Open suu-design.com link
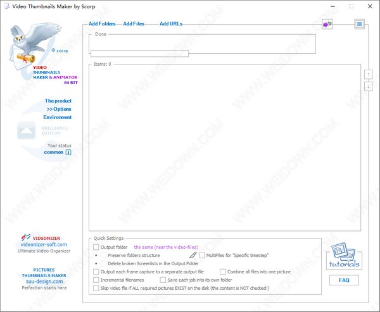Image resolution: width=380 pixels, height=312 pixels. pyautogui.click(x=44, y=282)
